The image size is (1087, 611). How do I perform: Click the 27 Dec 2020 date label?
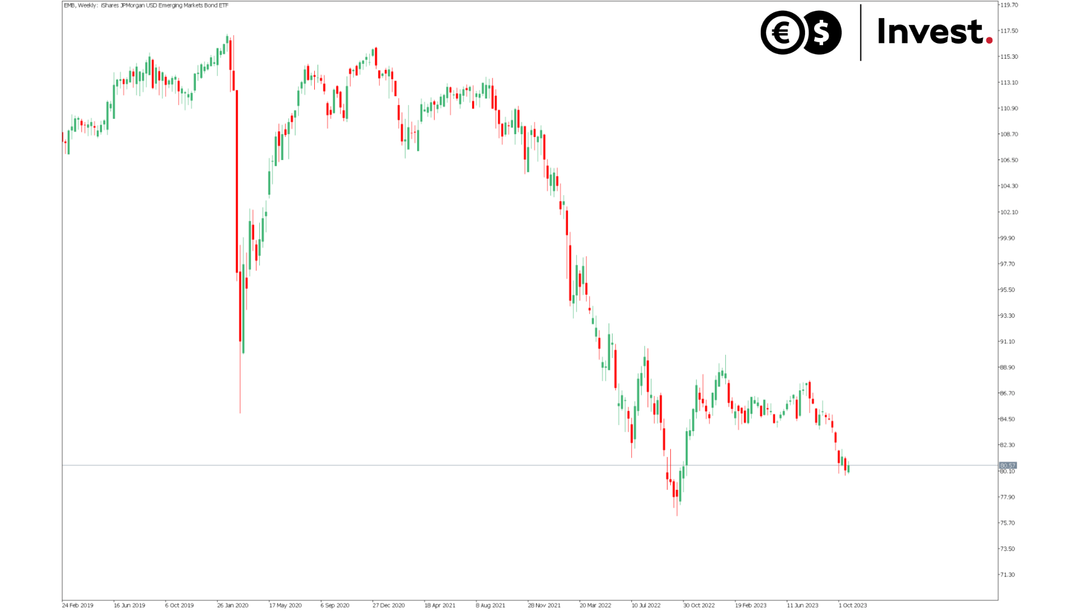click(x=389, y=605)
